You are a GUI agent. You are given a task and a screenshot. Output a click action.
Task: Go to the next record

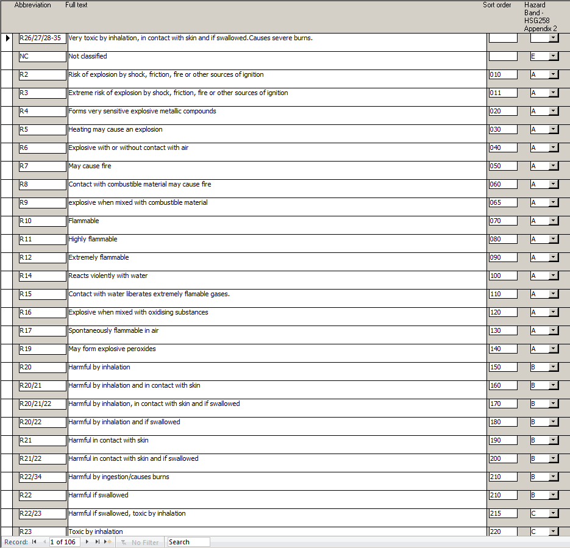point(87,542)
